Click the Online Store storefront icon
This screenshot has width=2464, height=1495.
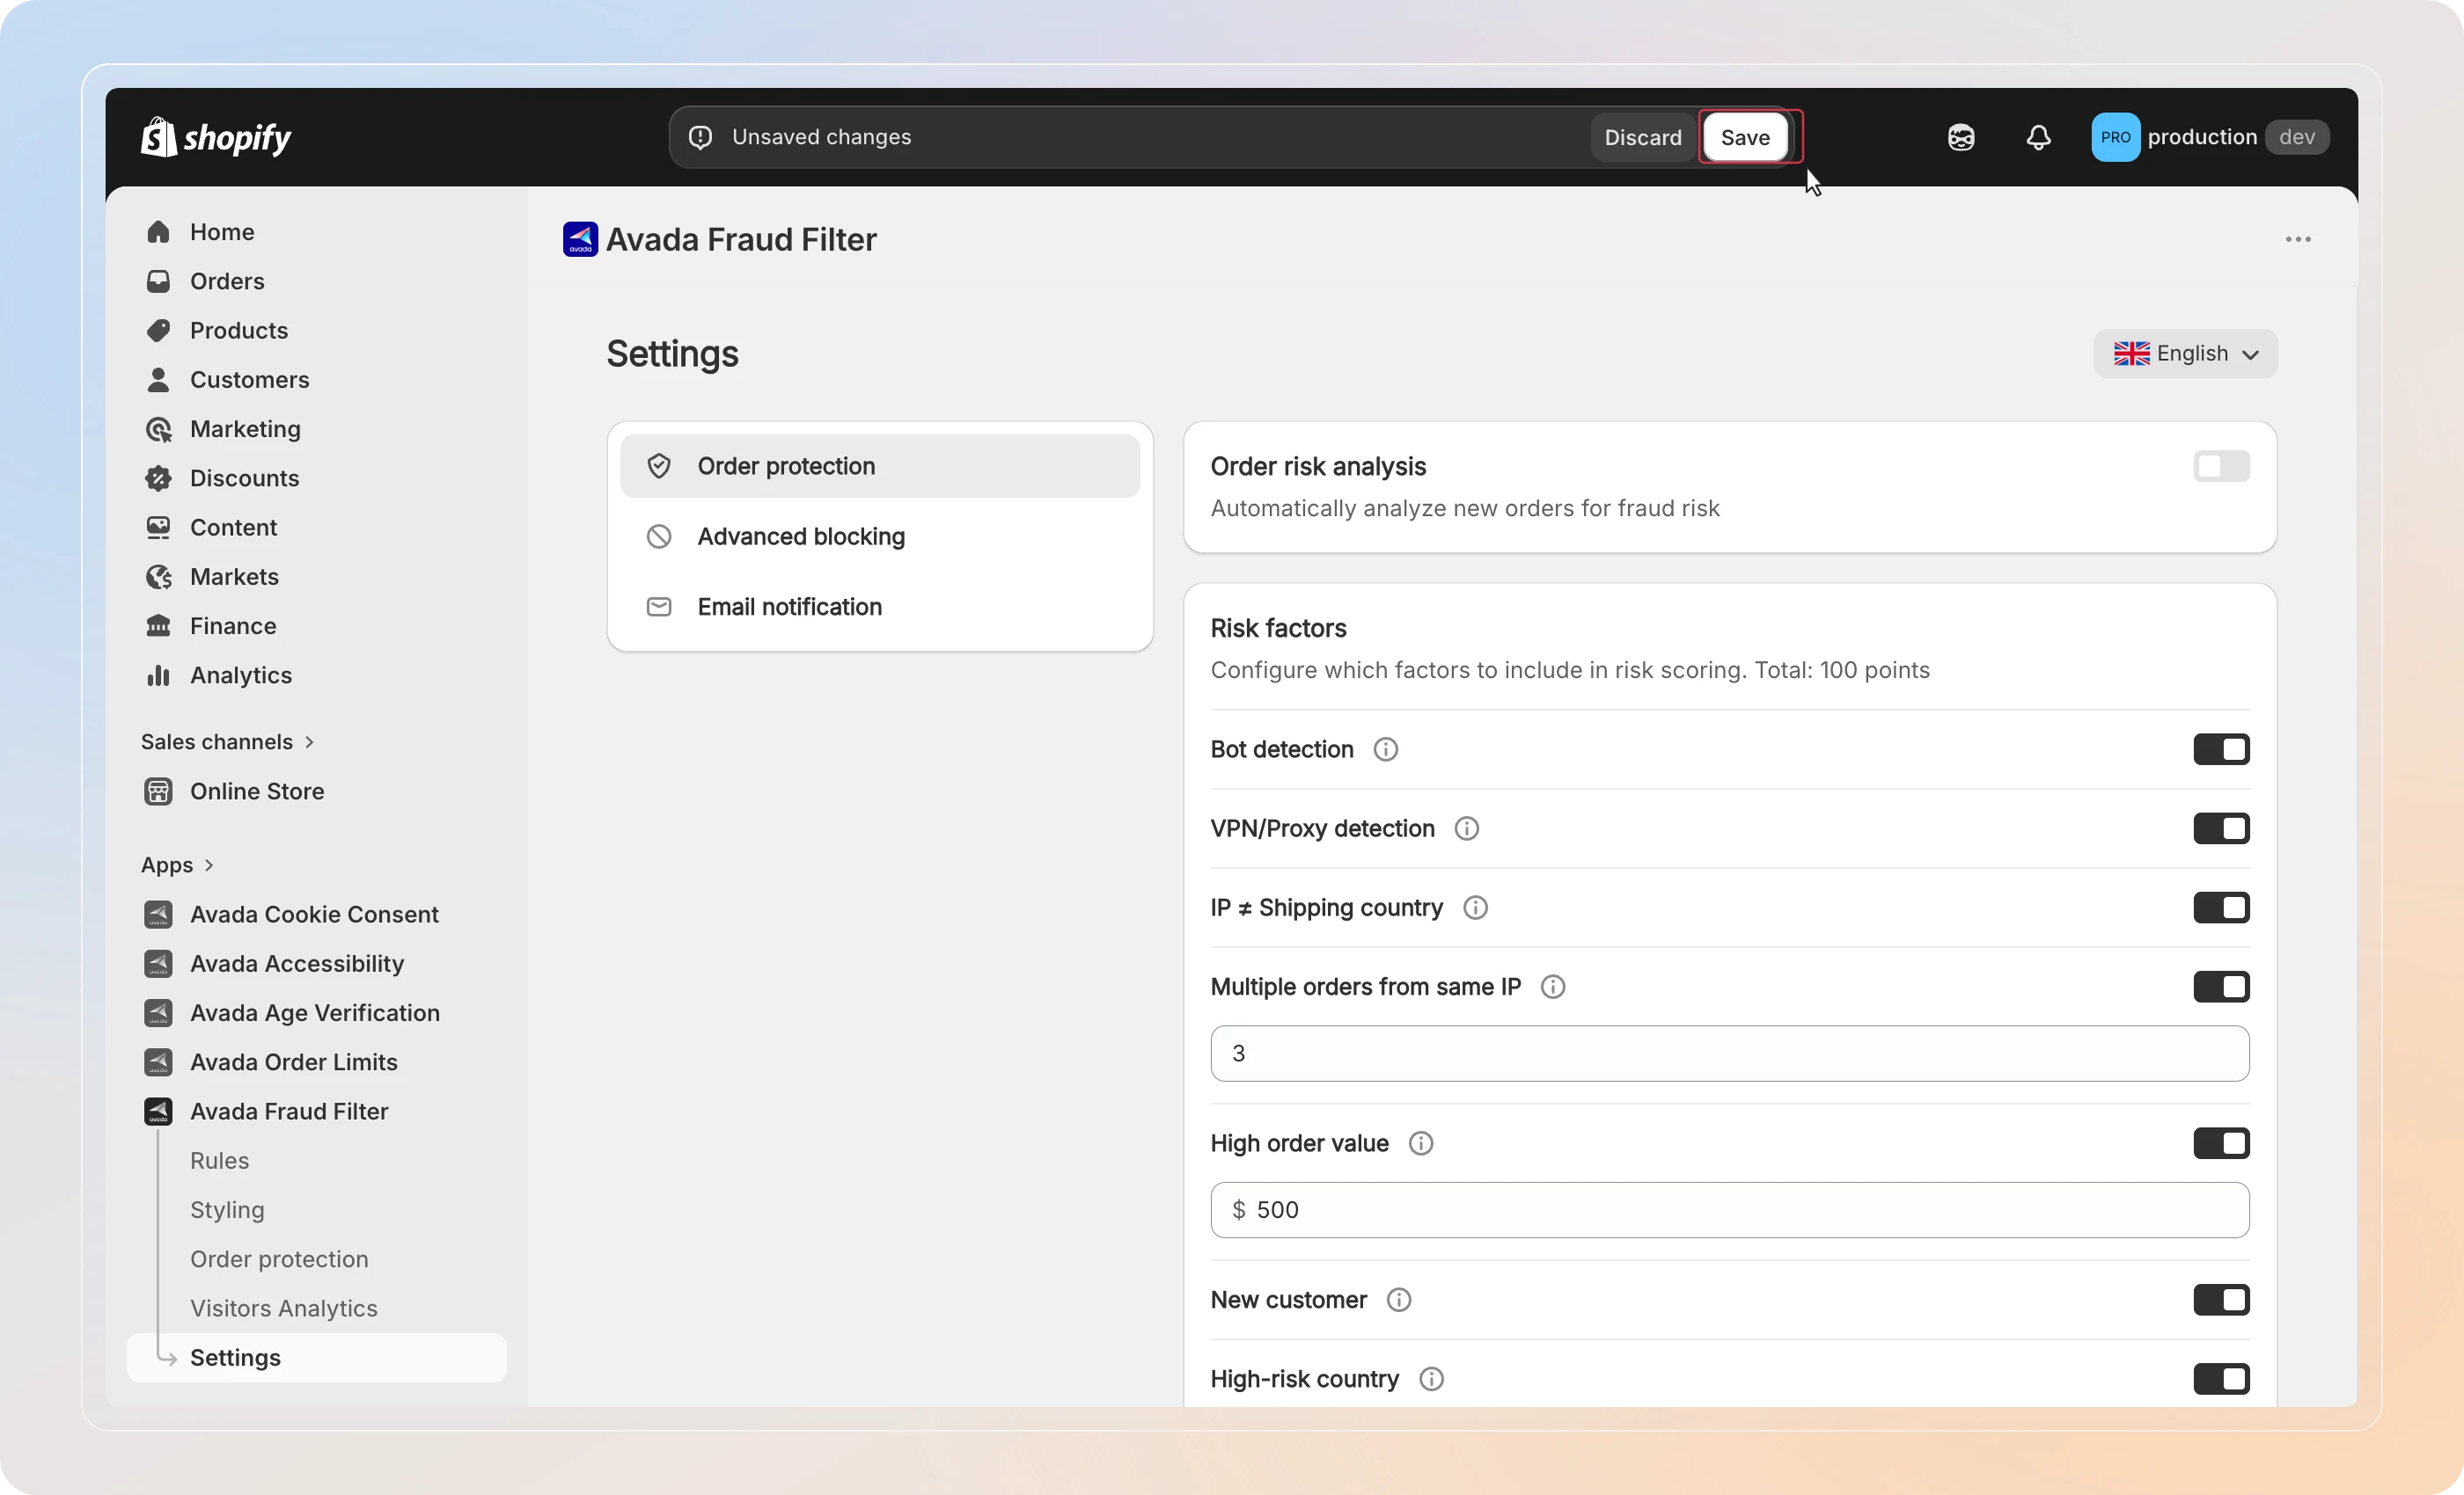[x=158, y=791]
